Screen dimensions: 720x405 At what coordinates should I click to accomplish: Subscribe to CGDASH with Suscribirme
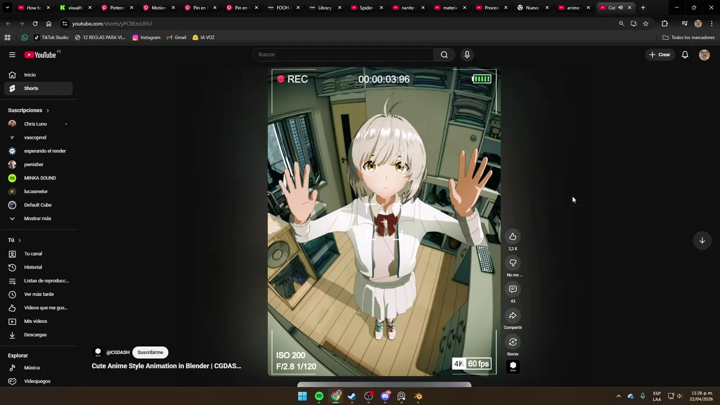click(150, 352)
